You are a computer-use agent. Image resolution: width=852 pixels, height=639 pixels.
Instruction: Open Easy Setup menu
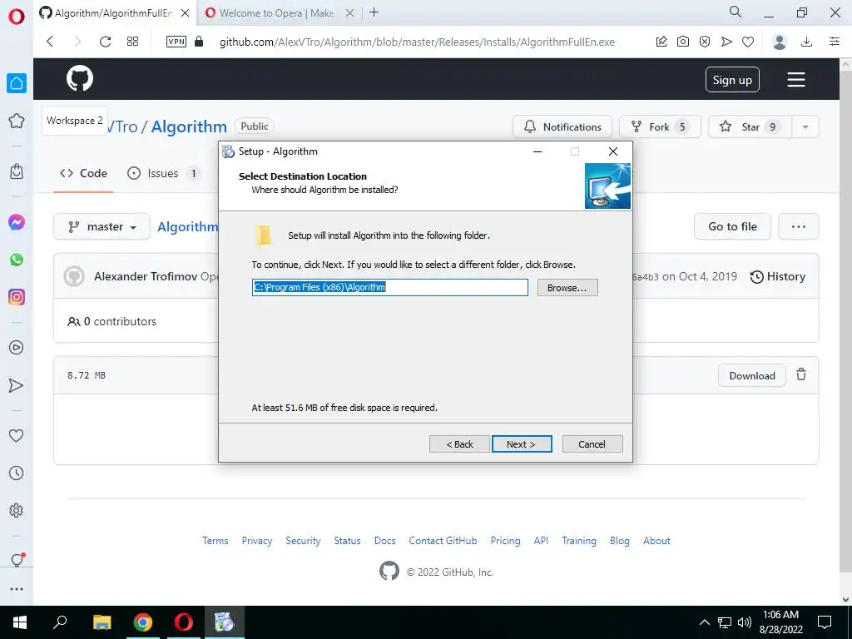point(835,42)
